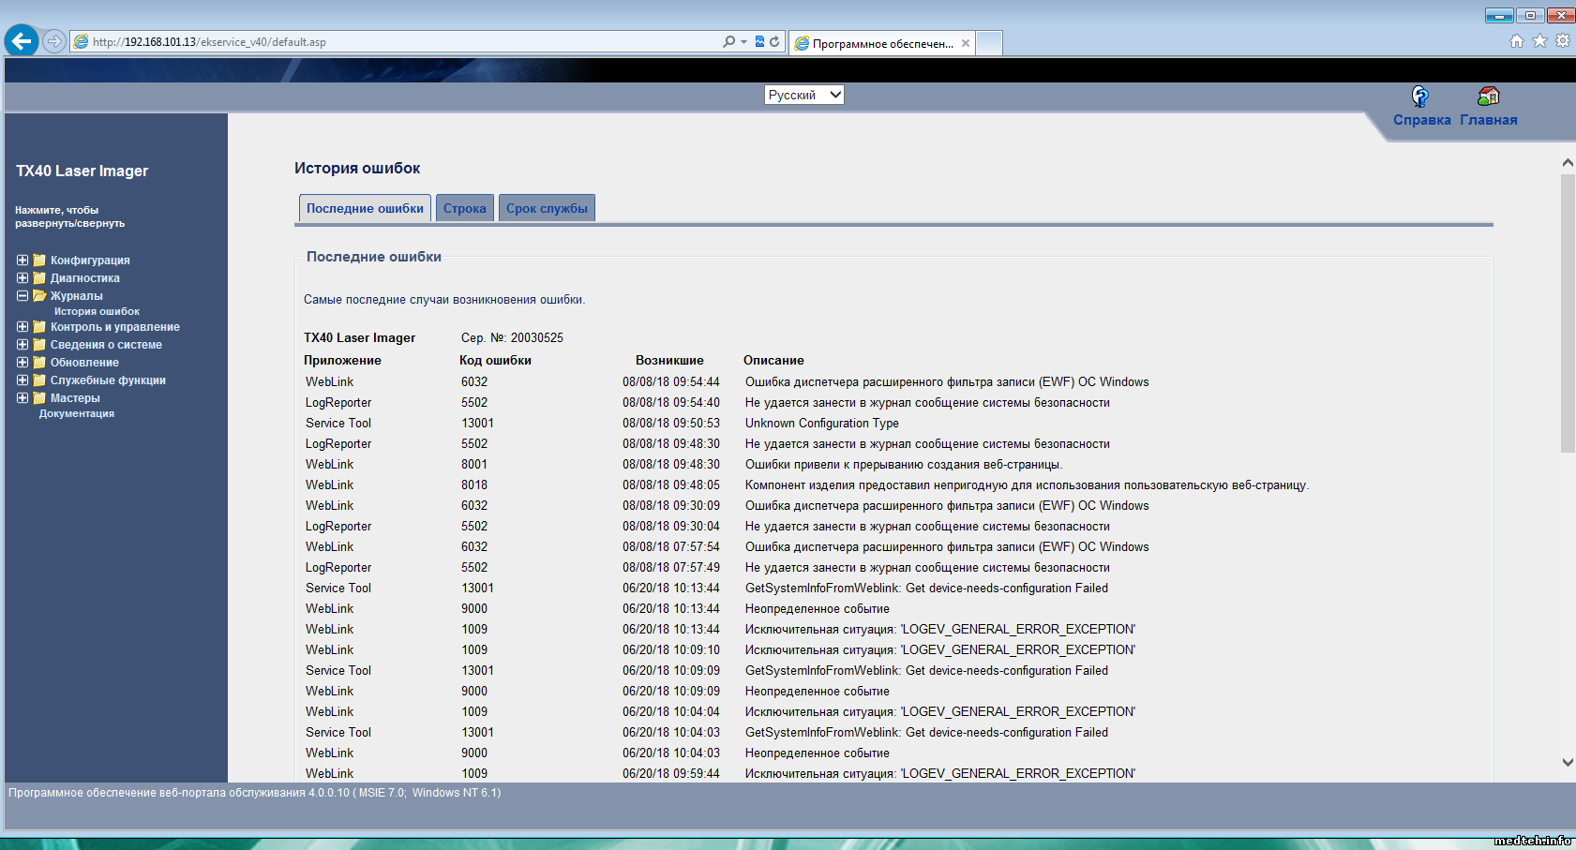Click the browser back arrow button

[x=22, y=41]
